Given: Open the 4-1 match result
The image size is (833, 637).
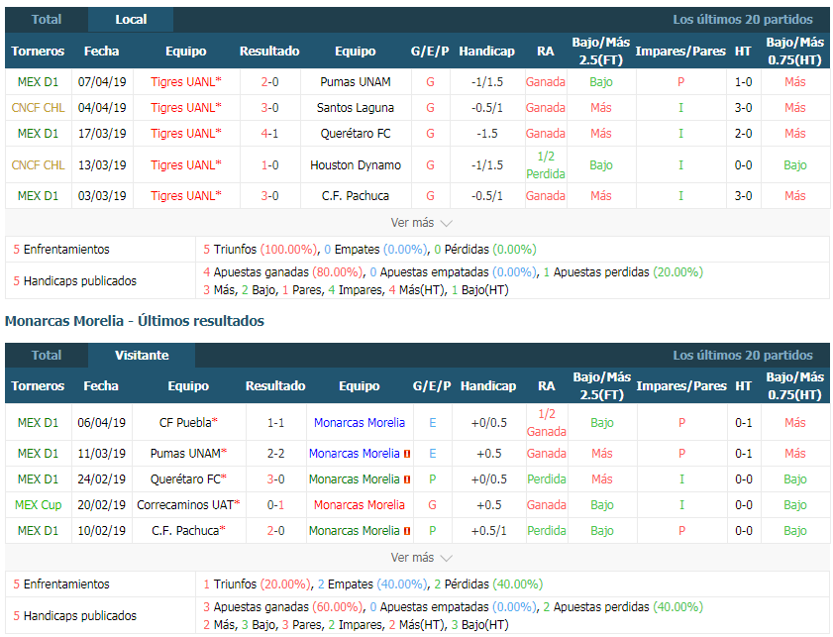Looking at the screenshot, I should coord(269,134).
